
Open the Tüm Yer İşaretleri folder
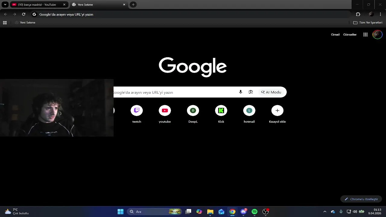pyautogui.click(x=368, y=23)
